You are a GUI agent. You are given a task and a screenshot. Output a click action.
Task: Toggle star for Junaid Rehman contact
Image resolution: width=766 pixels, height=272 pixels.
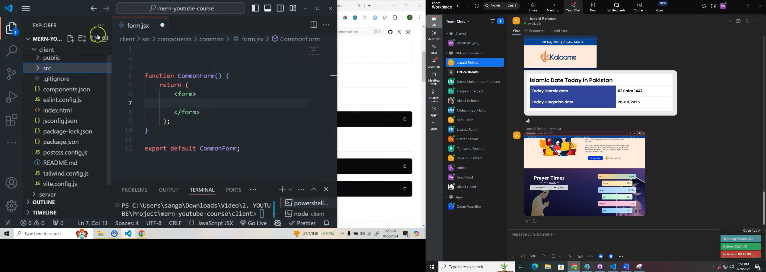click(x=526, y=18)
